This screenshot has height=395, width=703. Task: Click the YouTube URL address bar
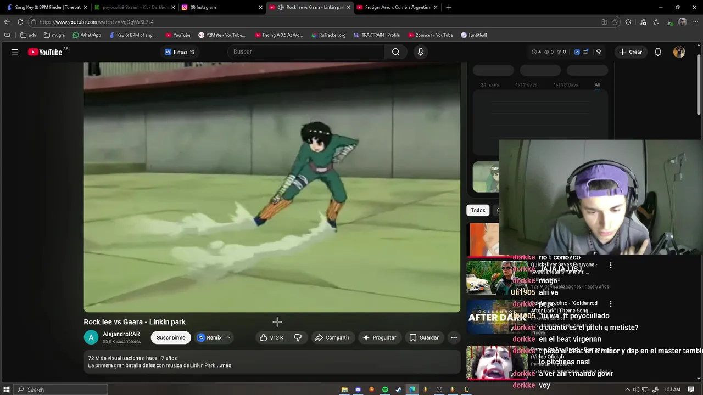[x=313, y=22]
